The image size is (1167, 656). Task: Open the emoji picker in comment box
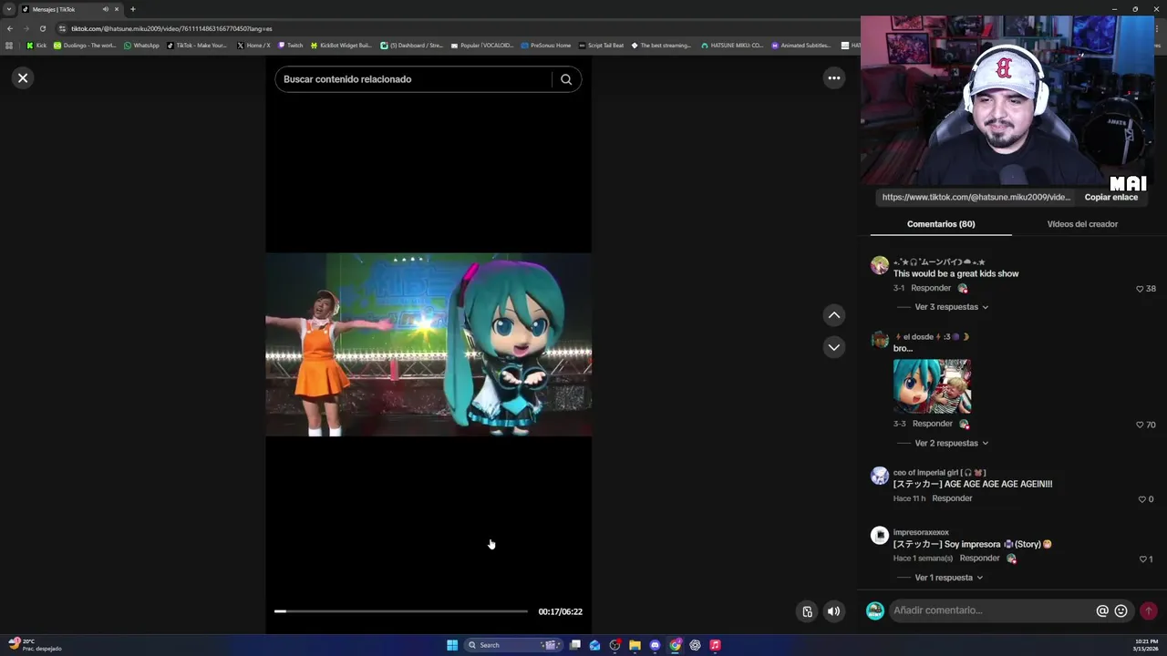(1121, 611)
